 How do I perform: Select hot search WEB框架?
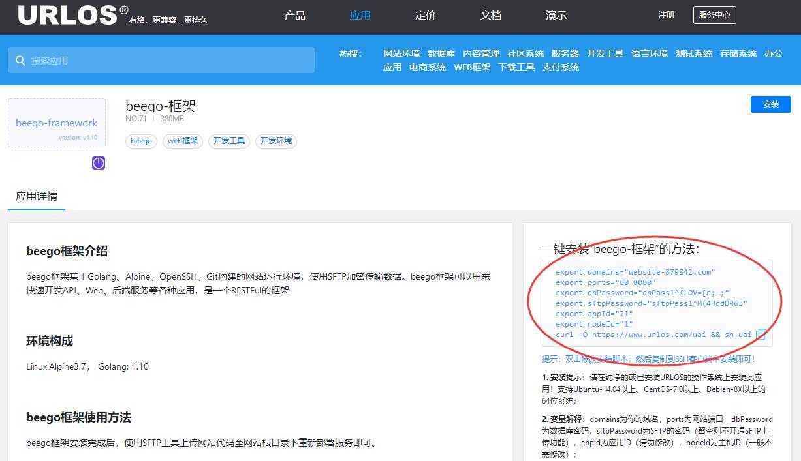472,67
